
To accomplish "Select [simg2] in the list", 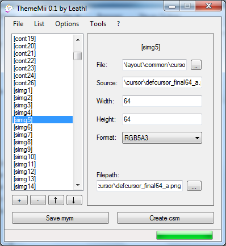I will click(43, 98).
